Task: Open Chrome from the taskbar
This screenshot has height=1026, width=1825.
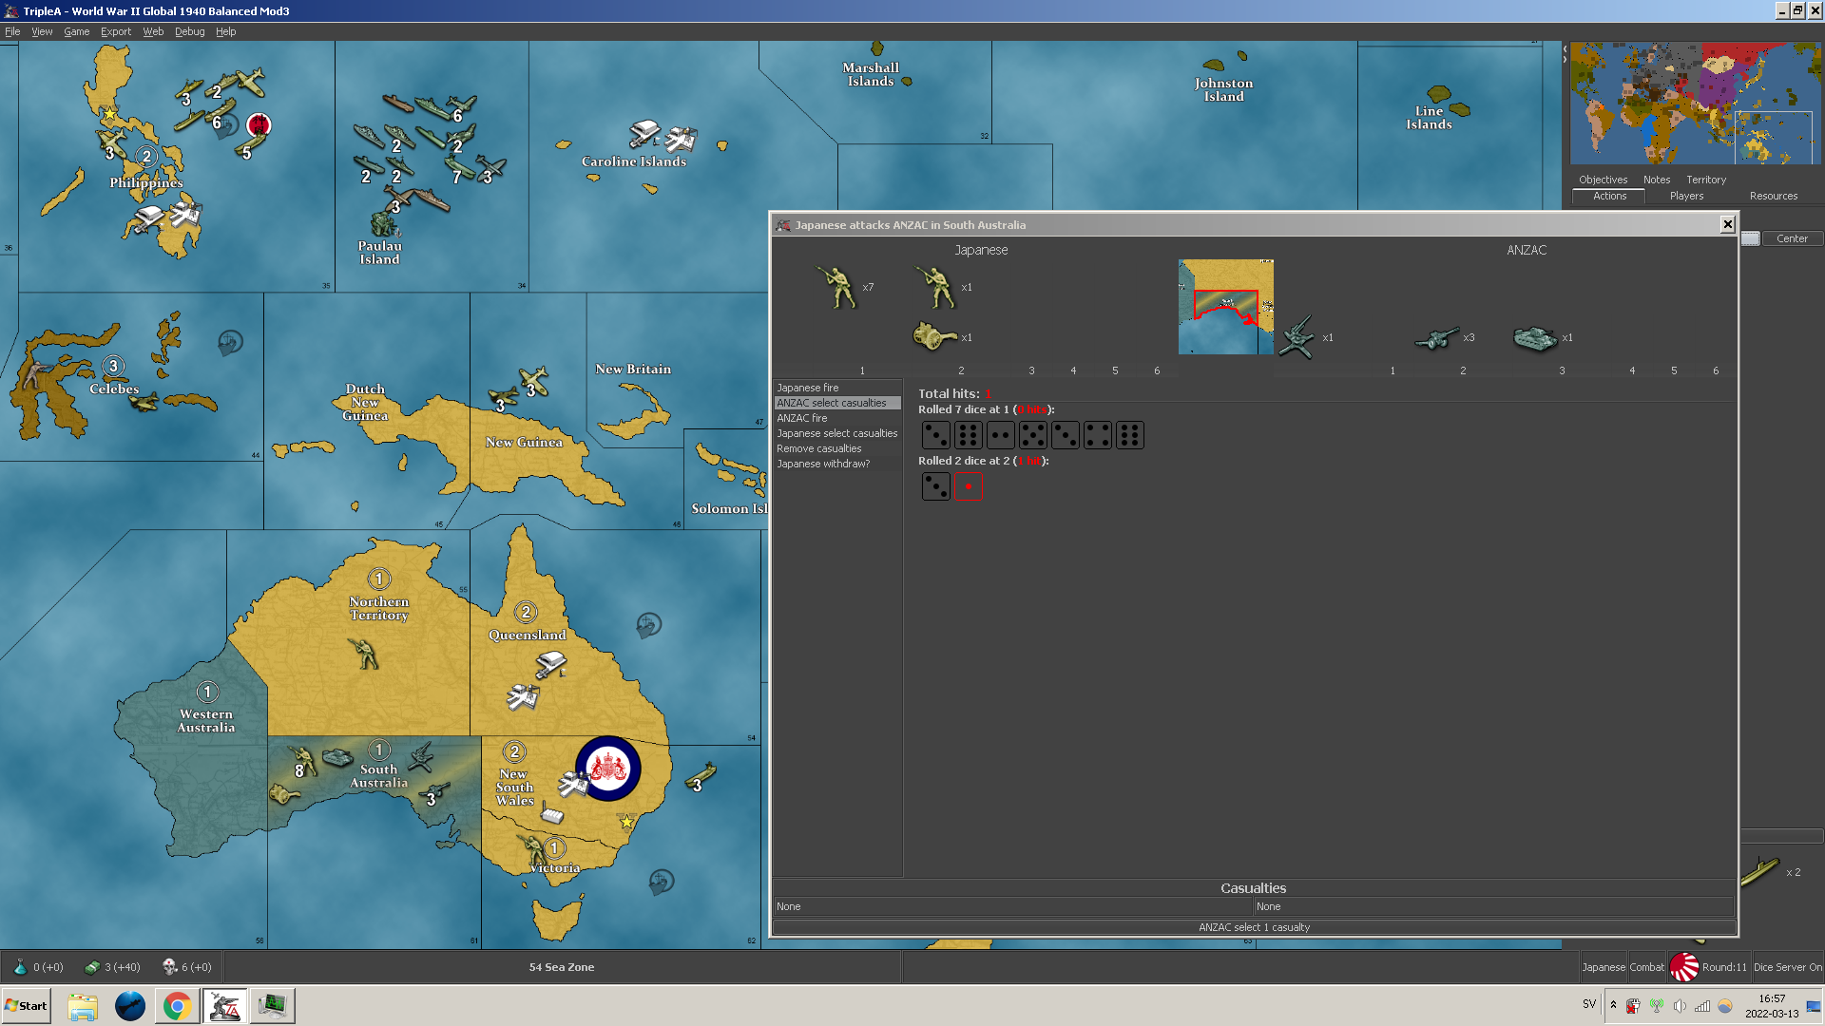Action: coord(177,1005)
